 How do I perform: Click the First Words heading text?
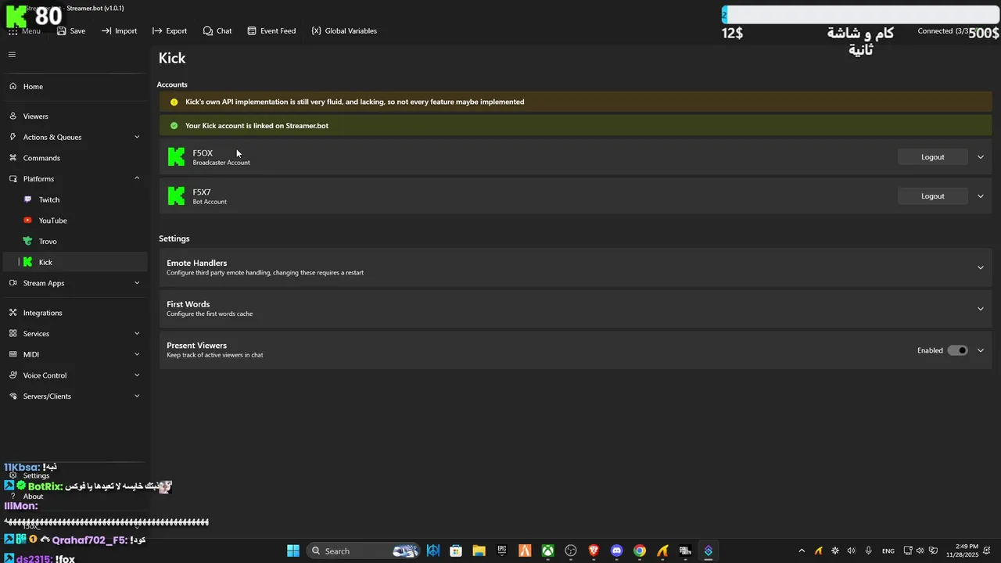[x=188, y=304]
